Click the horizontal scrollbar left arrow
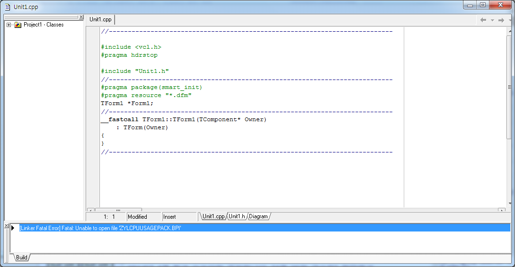 click(90, 210)
